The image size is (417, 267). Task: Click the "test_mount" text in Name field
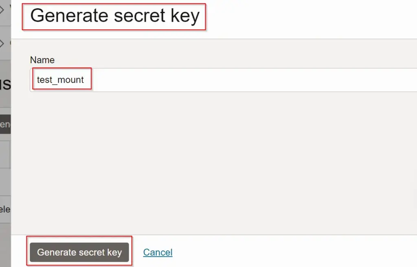(60, 80)
